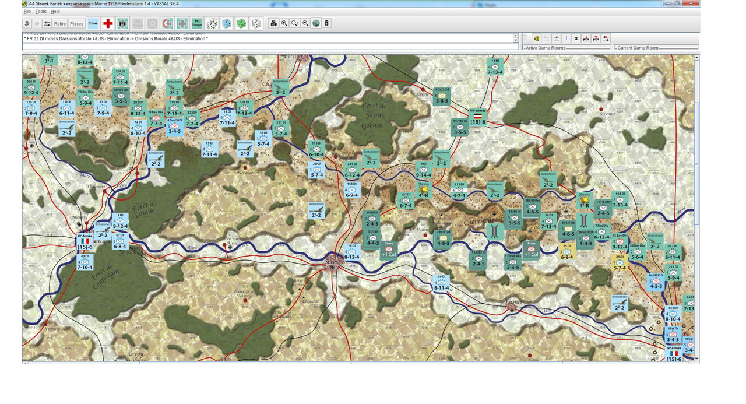Click the server connect icon
Screen dimensions: 746x404
(x=536, y=38)
